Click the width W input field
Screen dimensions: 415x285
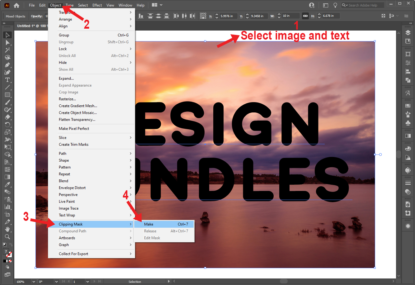(x=291, y=16)
